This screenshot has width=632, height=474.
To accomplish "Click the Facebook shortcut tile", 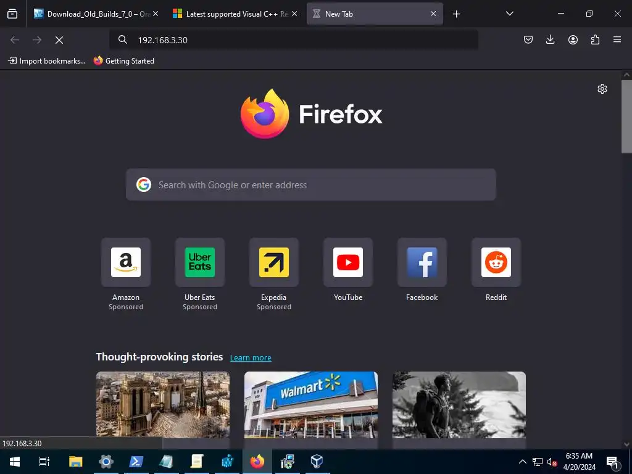I will [x=422, y=262].
